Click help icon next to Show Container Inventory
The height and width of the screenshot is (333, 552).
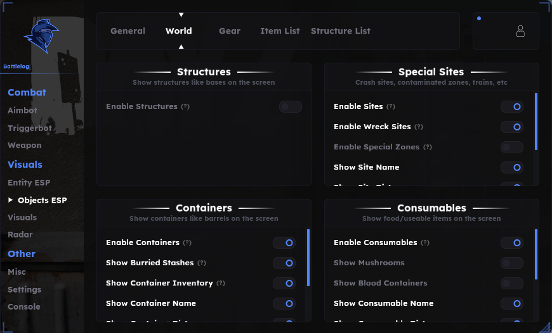click(221, 283)
